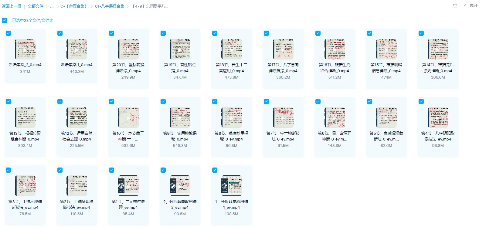Uncheck the checkbox on 第10节、地支藏干神断 file
The height and width of the screenshot is (227, 486).
[112, 102]
